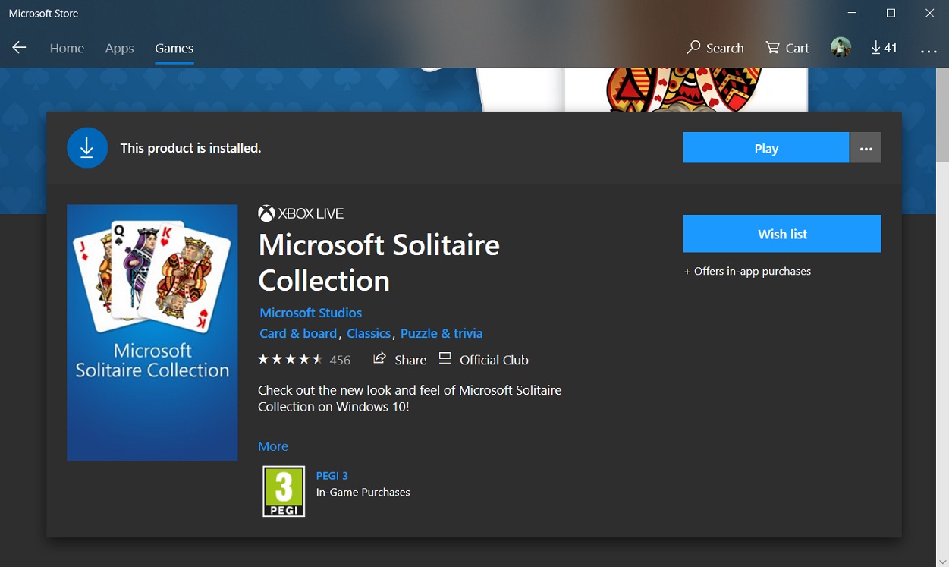The image size is (949, 567).
Task: Open Search in the Microsoft Store
Action: click(x=714, y=47)
